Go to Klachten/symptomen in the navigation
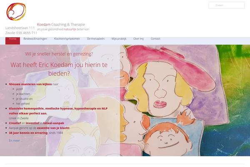The width and height of the screenshot is (250, 167). [x=67, y=39]
